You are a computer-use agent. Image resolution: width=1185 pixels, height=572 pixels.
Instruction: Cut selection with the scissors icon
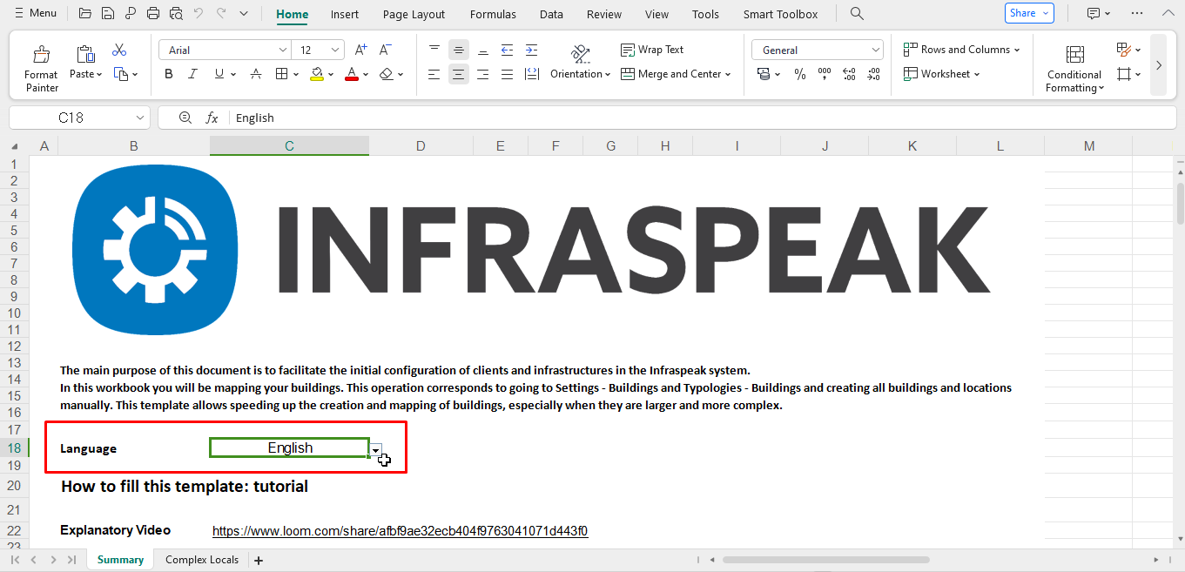pos(119,50)
